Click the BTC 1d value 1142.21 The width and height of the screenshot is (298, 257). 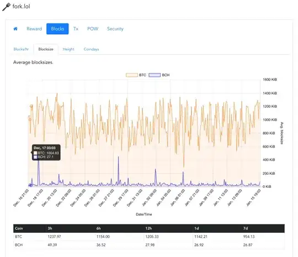coord(201,237)
